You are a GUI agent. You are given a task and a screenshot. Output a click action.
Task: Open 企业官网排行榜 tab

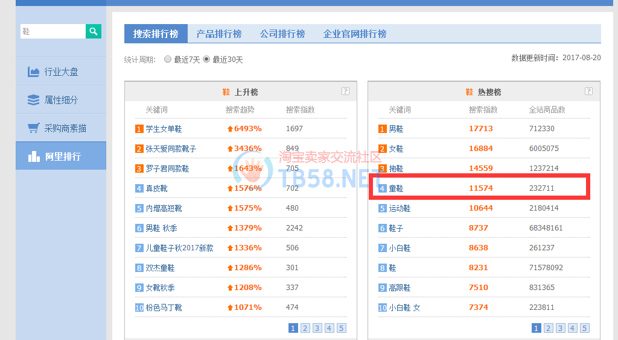tap(355, 34)
